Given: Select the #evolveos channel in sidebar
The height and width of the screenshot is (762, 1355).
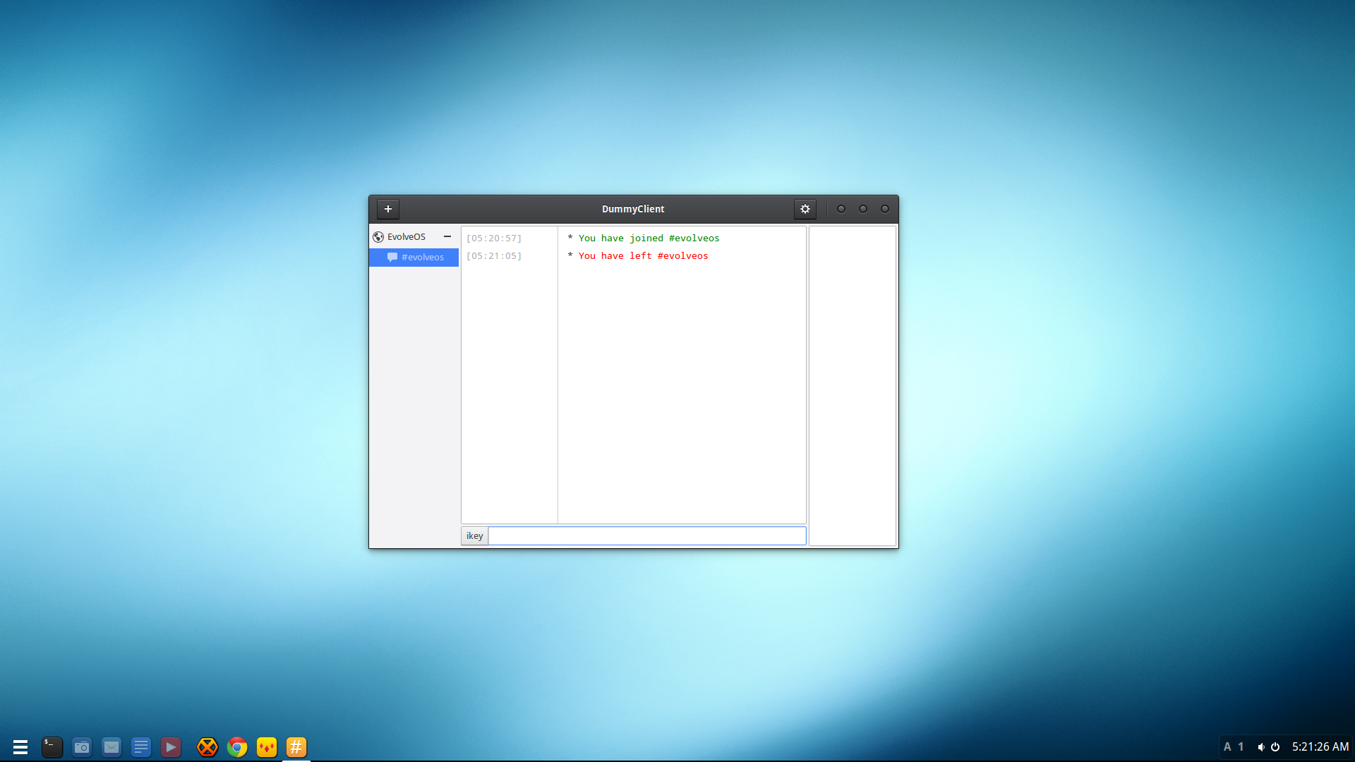Looking at the screenshot, I should (414, 258).
